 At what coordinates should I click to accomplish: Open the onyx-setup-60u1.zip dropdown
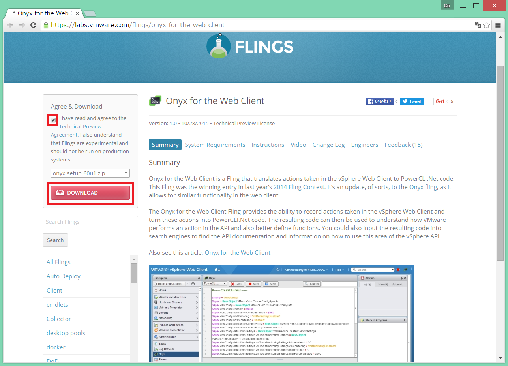tap(90, 173)
